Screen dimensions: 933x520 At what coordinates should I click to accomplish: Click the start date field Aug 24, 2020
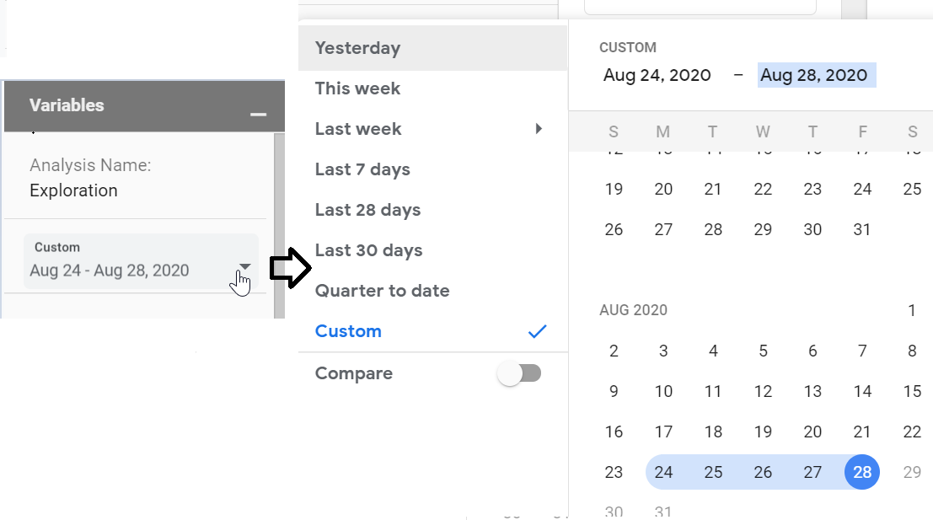click(657, 75)
